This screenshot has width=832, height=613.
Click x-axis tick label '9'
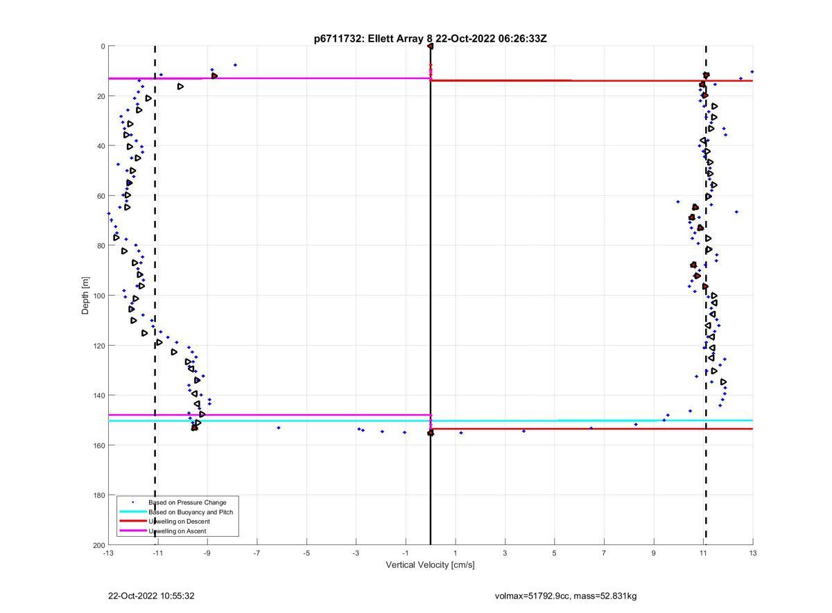click(x=654, y=553)
